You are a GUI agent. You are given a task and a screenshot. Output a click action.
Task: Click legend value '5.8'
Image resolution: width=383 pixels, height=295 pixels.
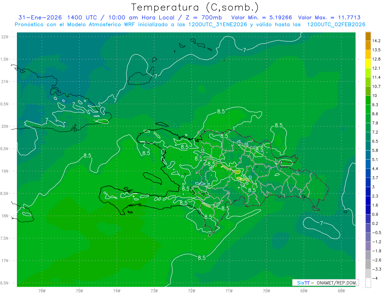375,150
